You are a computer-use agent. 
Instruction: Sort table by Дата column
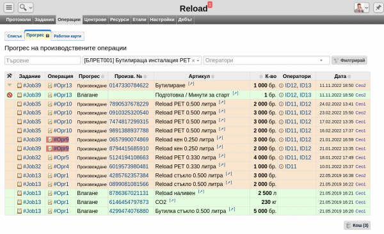click(342, 76)
